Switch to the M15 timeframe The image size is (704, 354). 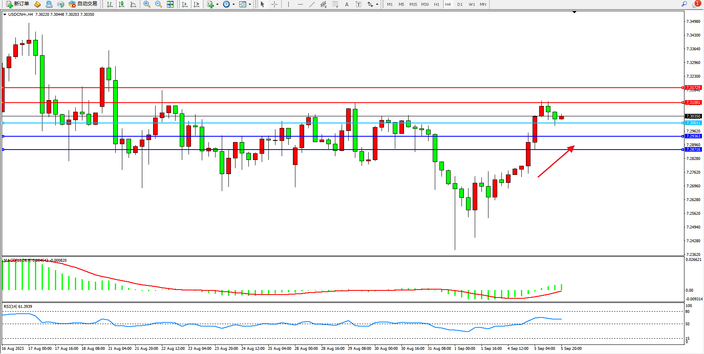point(413,4)
